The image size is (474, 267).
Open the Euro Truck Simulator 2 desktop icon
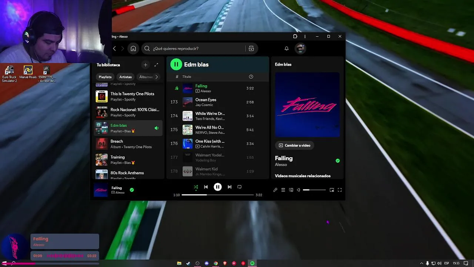9,74
